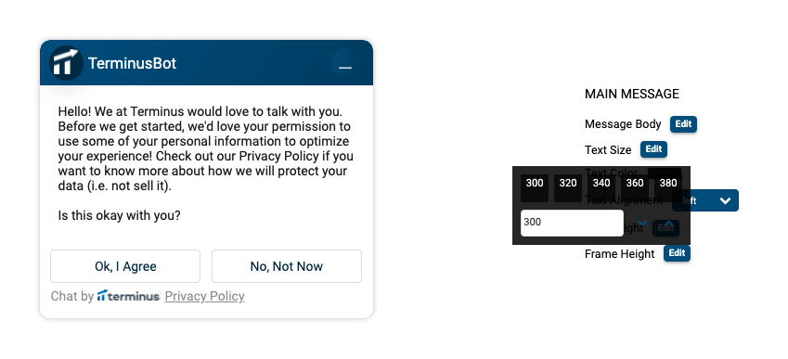Open the Text Color swatch
This screenshot has width=788, height=359.
tap(665, 173)
